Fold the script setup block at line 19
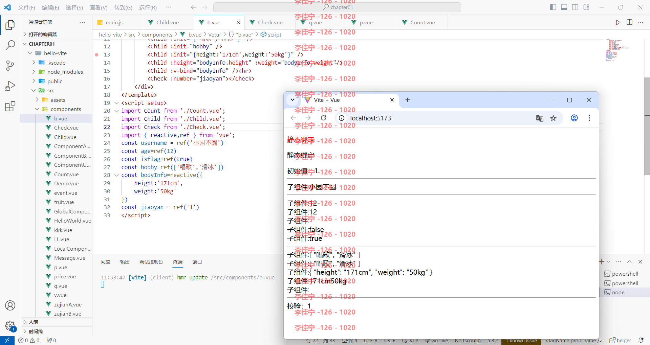Screen dimensions: 650x345 116,103
